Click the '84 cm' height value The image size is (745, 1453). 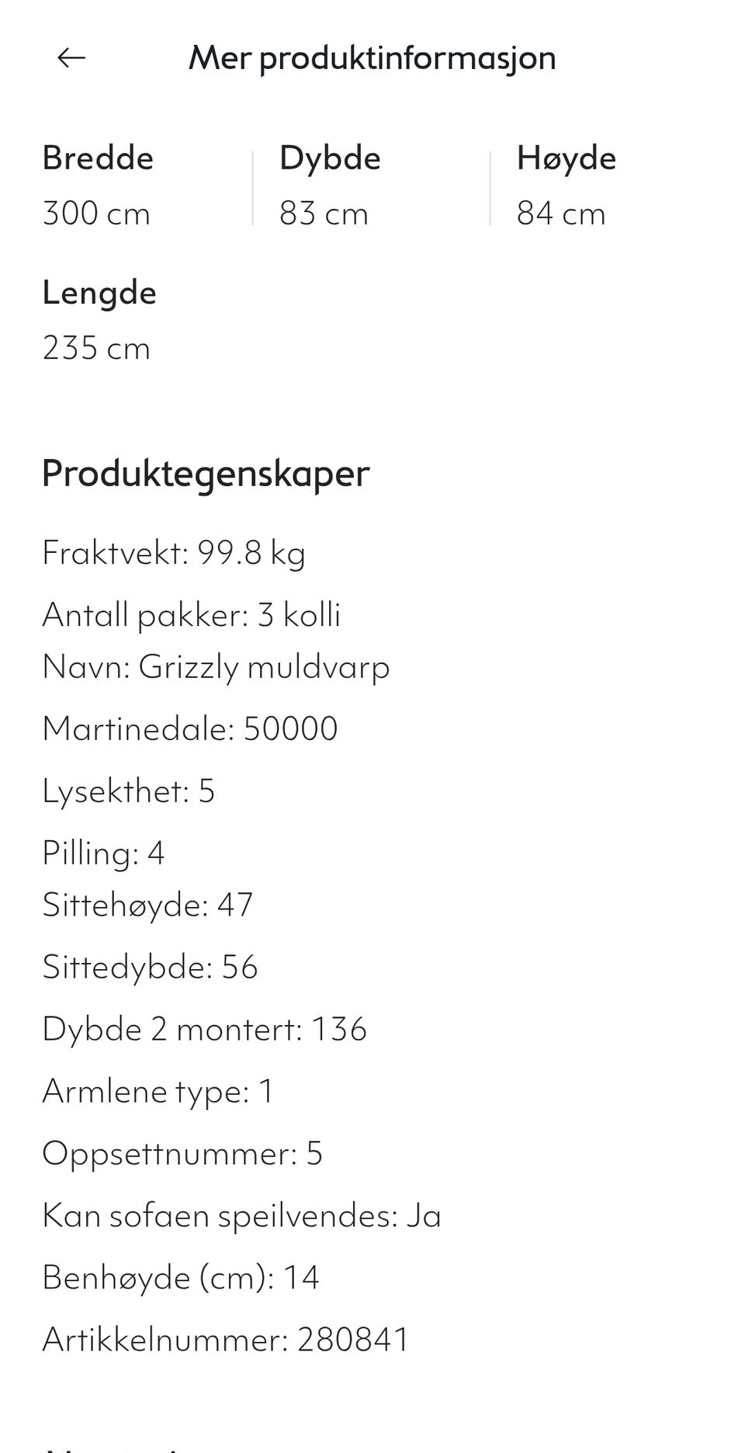coord(561,212)
